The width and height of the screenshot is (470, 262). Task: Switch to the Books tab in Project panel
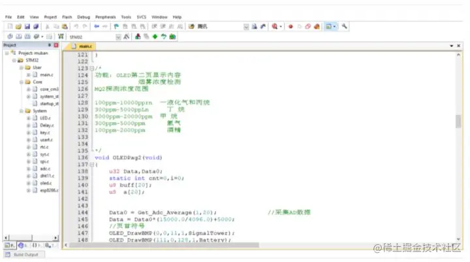(22, 246)
